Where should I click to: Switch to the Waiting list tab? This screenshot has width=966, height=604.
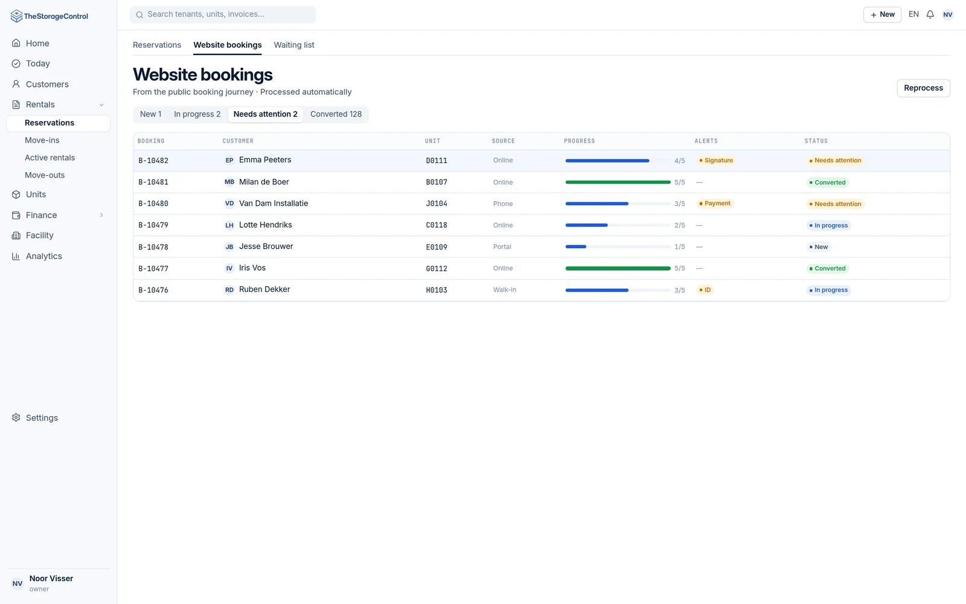294,45
